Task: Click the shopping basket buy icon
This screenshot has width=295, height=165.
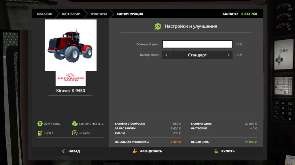Action: [216, 151]
